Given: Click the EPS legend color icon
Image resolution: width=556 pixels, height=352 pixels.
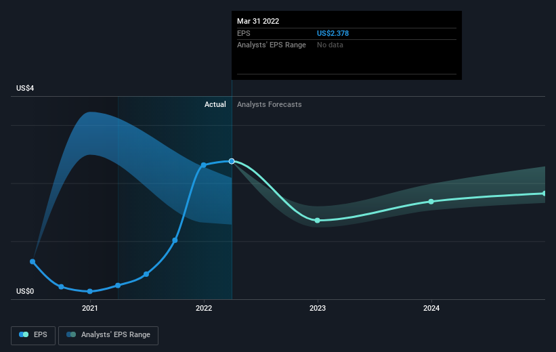Looking at the screenshot, I should (x=24, y=334).
